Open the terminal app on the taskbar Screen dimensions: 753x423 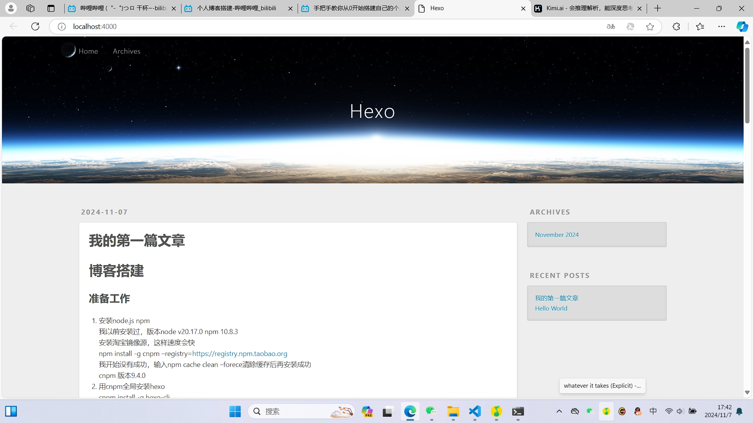pos(518,411)
